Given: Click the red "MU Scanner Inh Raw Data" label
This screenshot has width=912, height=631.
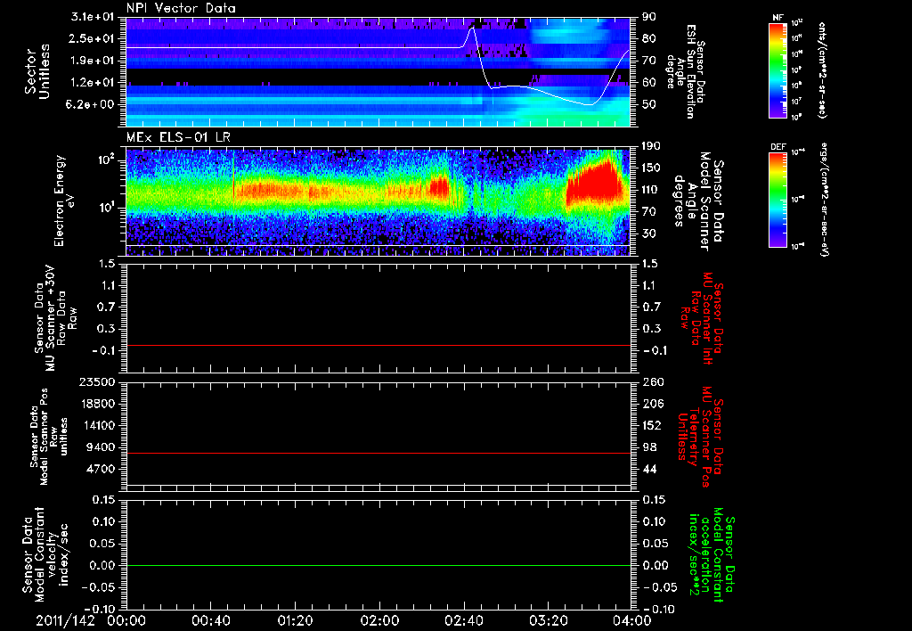Looking at the screenshot, I should pos(702,318).
